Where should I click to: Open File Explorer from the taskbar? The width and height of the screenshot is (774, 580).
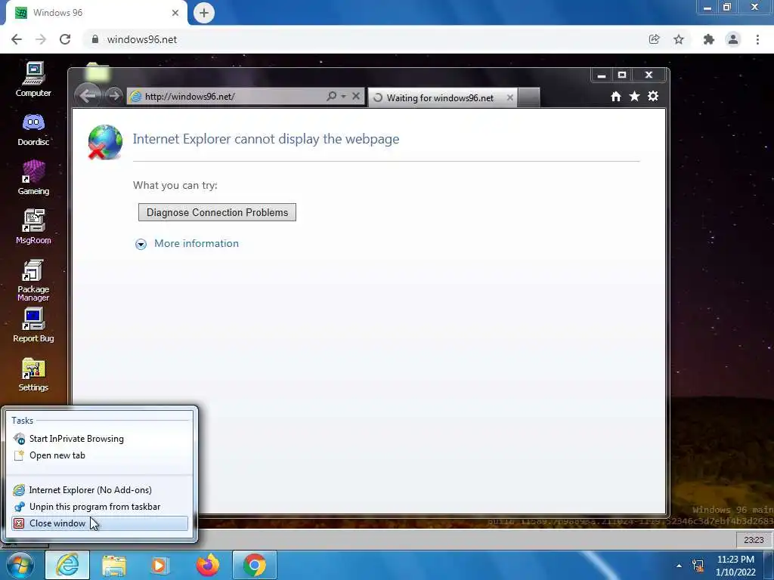[114, 566]
